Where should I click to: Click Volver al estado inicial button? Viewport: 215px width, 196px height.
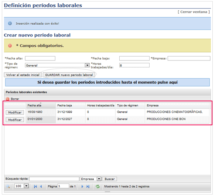(x=23, y=75)
